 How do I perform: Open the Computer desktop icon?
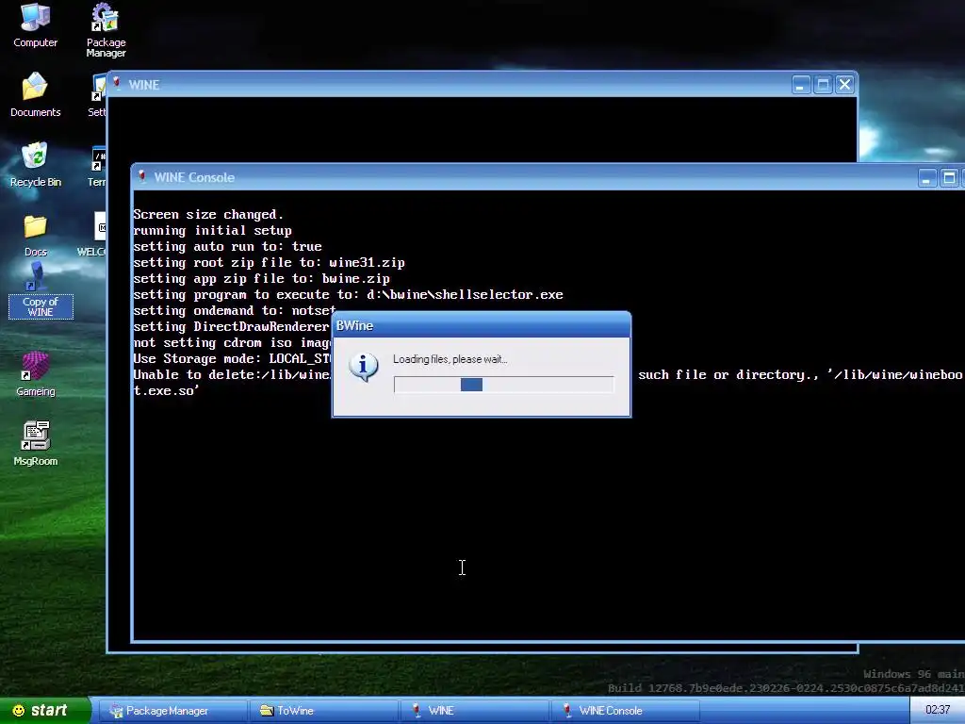[x=35, y=25]
